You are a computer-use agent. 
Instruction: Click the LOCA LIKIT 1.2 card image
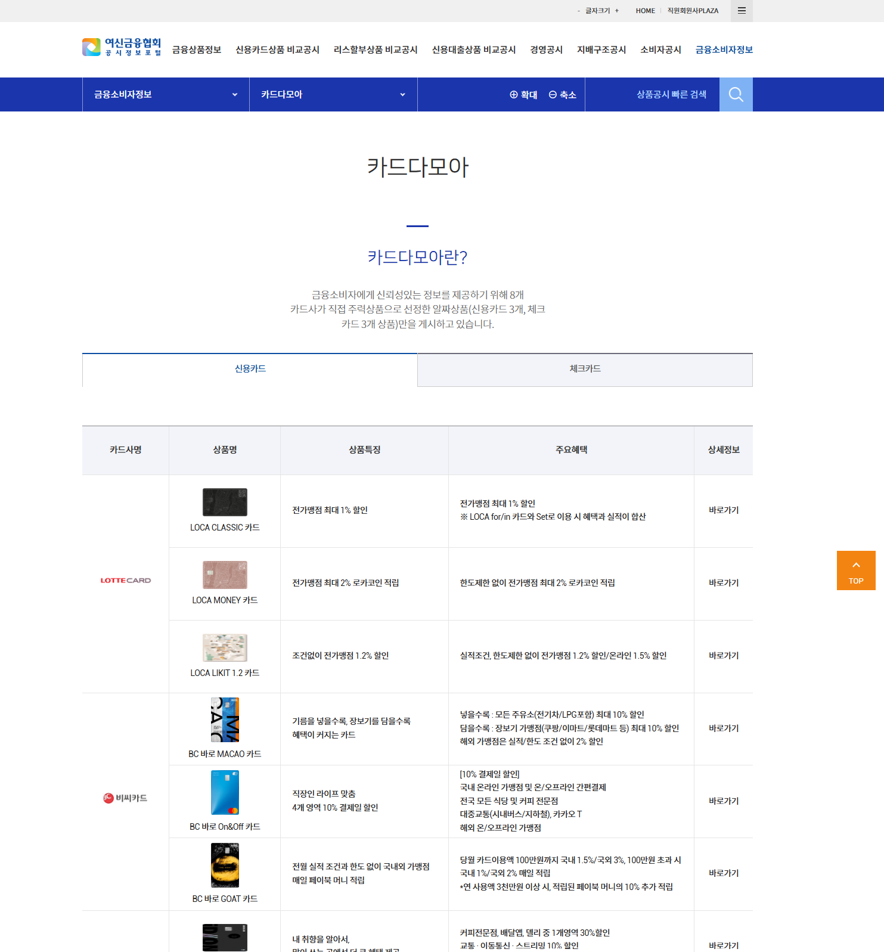click(225, 647)
